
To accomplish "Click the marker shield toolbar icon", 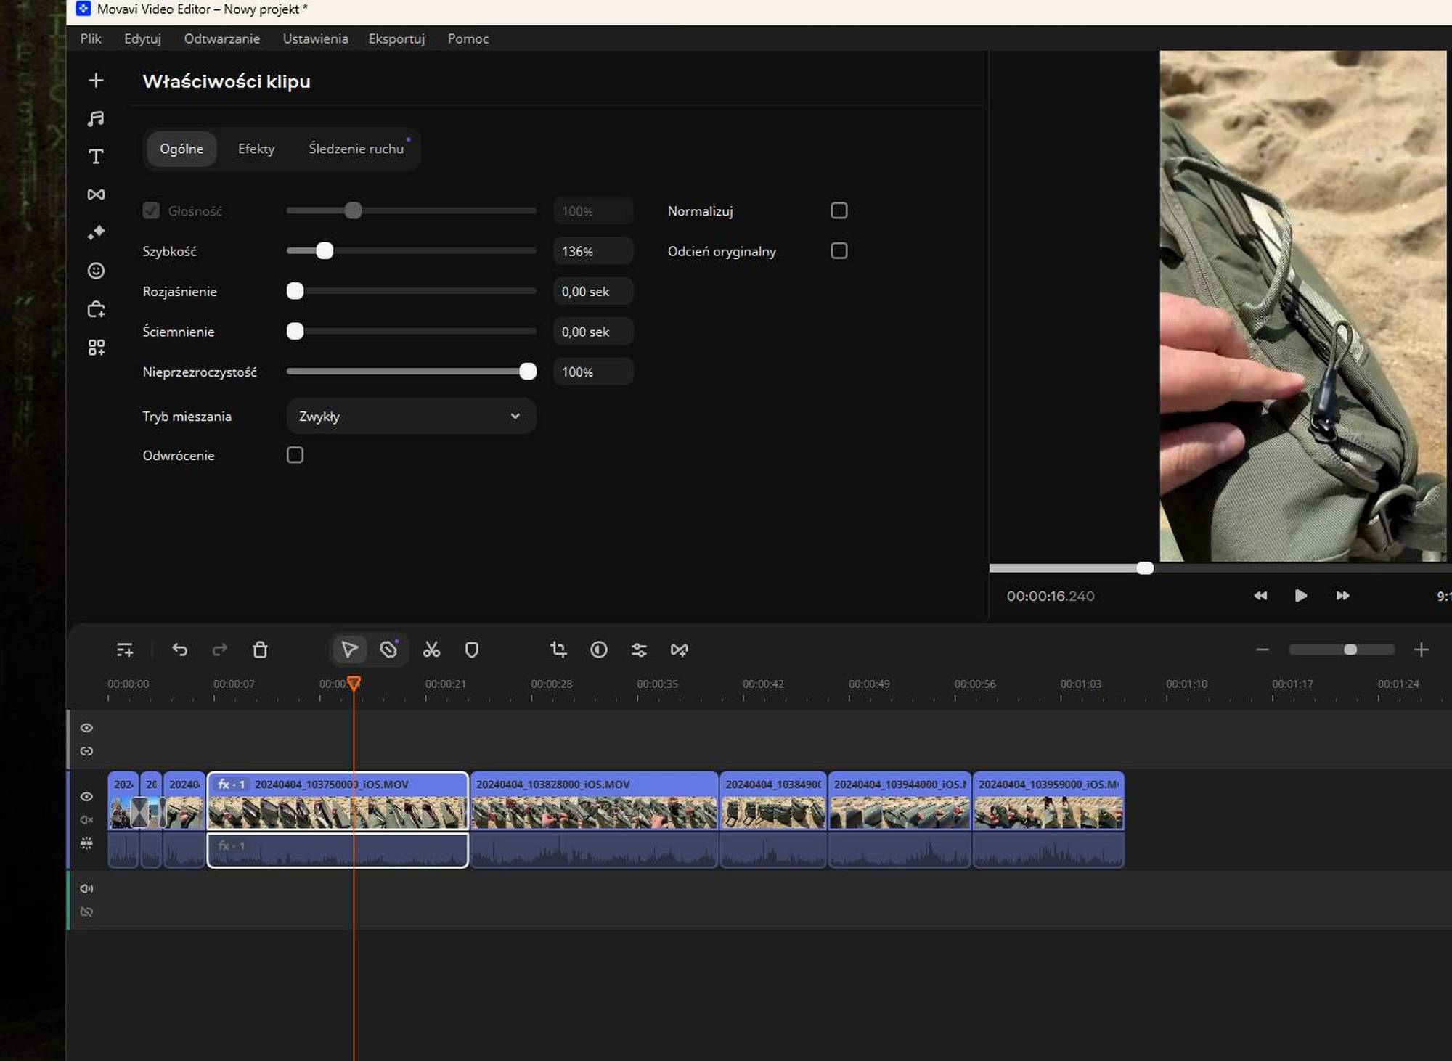I will [472, 650].
